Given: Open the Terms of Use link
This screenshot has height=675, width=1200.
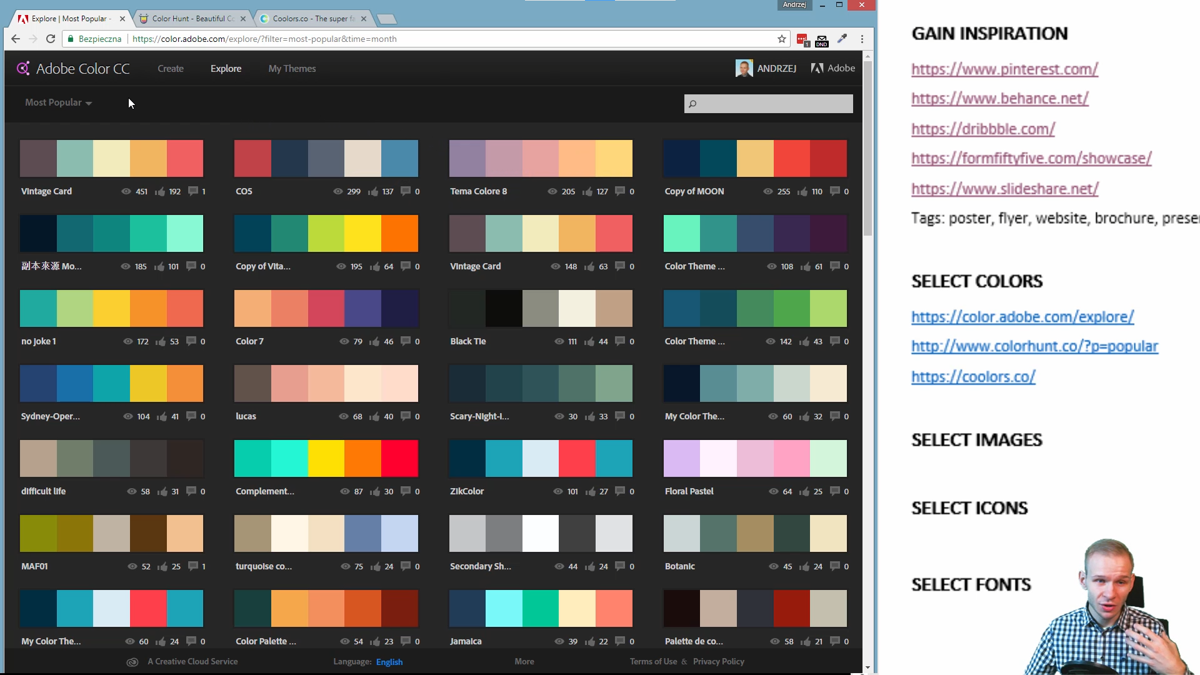Looking at the screenshot, I should click(653, 661).
